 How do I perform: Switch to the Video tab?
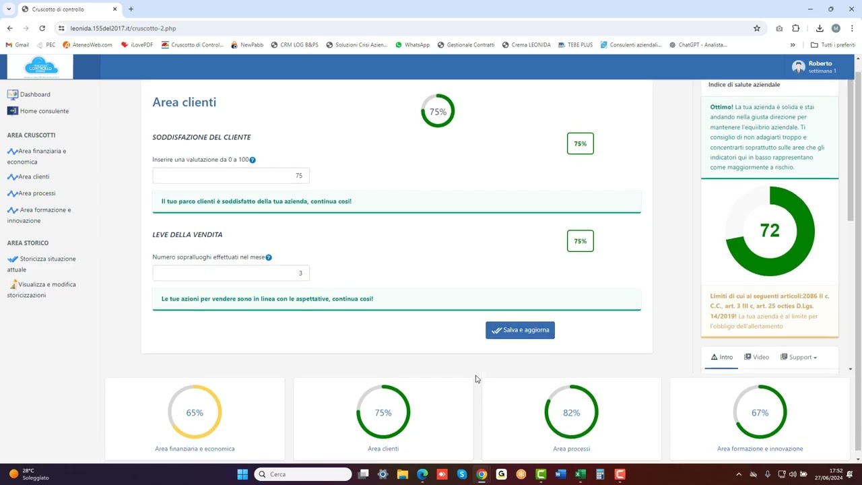pyautogui.click(x=756, y=357)
